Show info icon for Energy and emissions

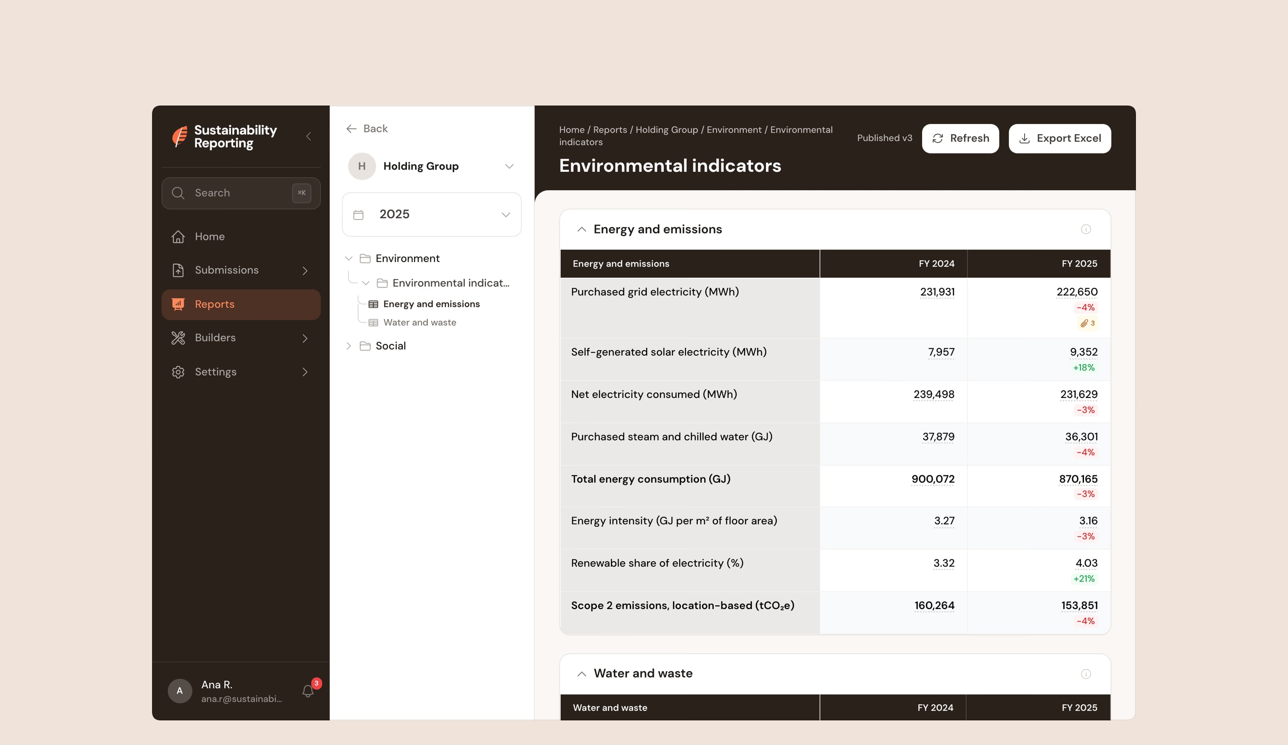coord(1086,229)
